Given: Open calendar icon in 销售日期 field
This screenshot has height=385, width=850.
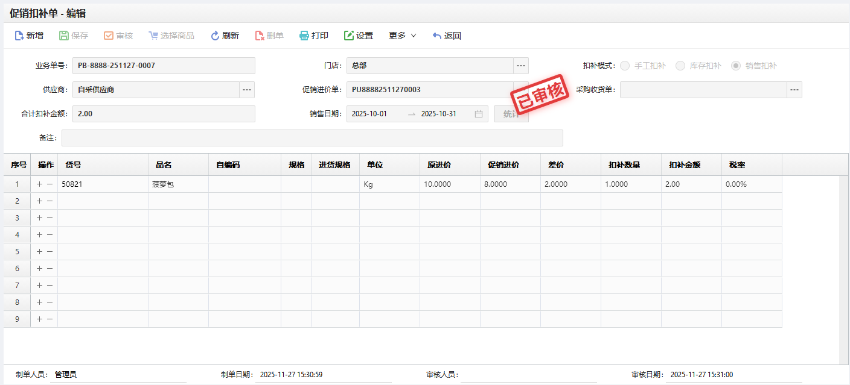Looking at the screenshot, I should 479,114.
